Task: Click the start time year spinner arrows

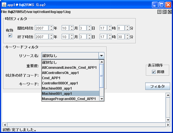Action: (x=51, y=28)
